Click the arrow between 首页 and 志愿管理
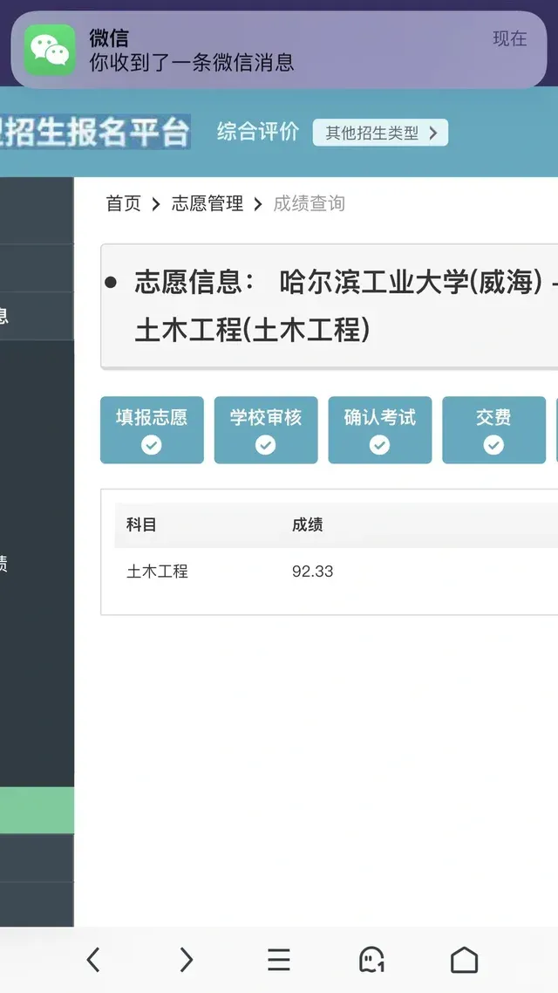Viewport: 558px width, 993px height. [x=156, y=204]
